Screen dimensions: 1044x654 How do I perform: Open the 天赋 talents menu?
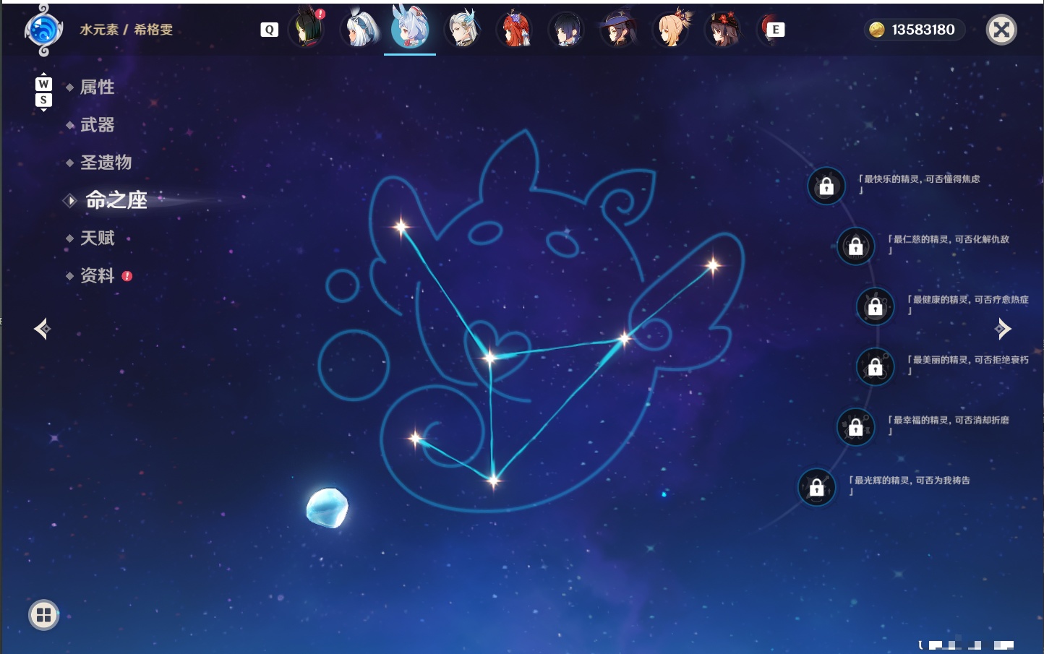(97, 238)
